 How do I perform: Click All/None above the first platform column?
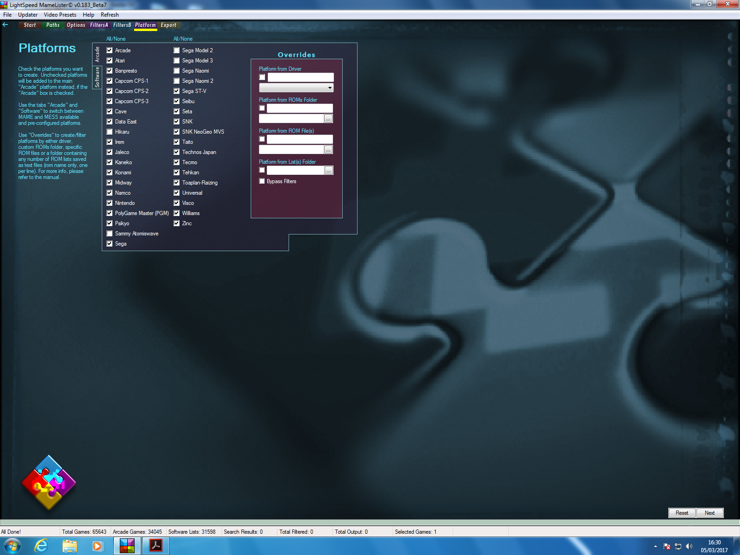pos(116,39)
